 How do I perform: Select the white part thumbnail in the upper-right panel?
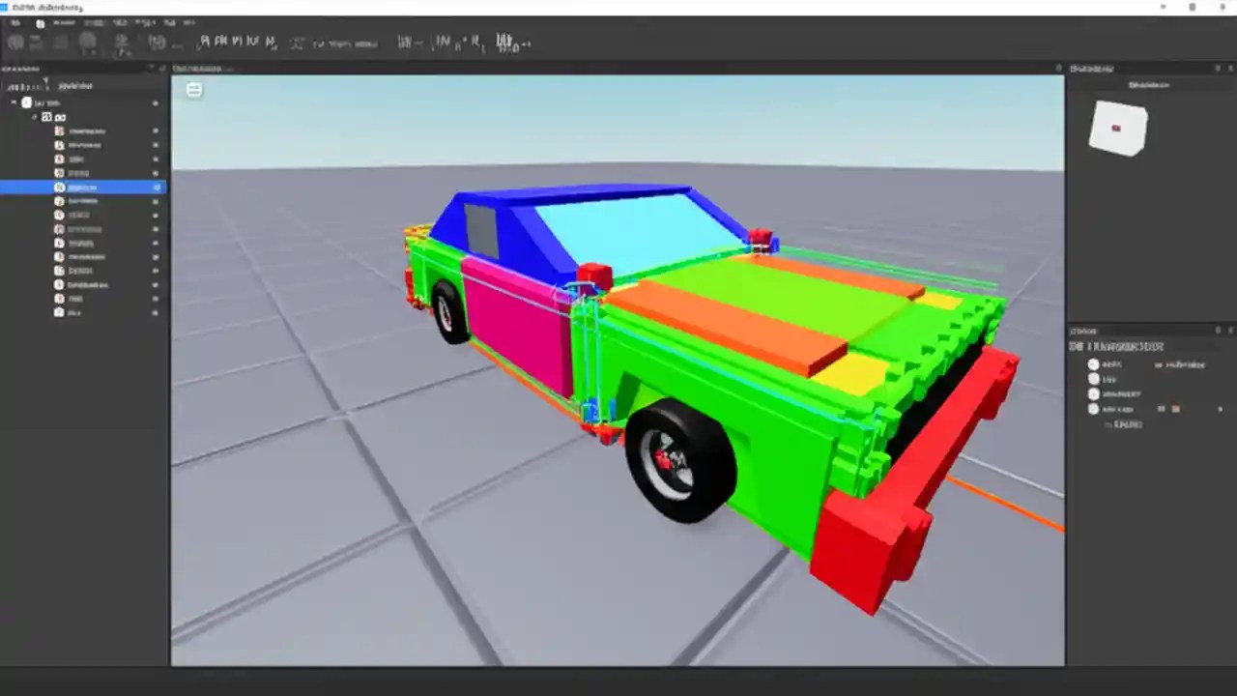pos(1118,128)
